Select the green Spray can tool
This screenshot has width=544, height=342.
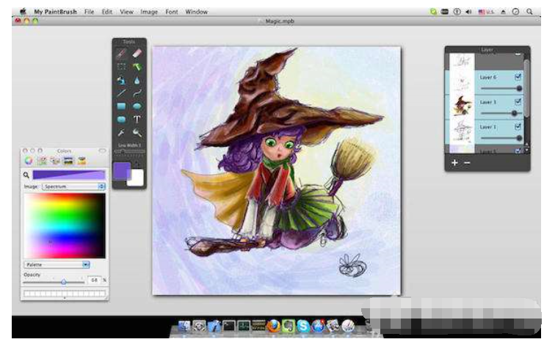137,67
